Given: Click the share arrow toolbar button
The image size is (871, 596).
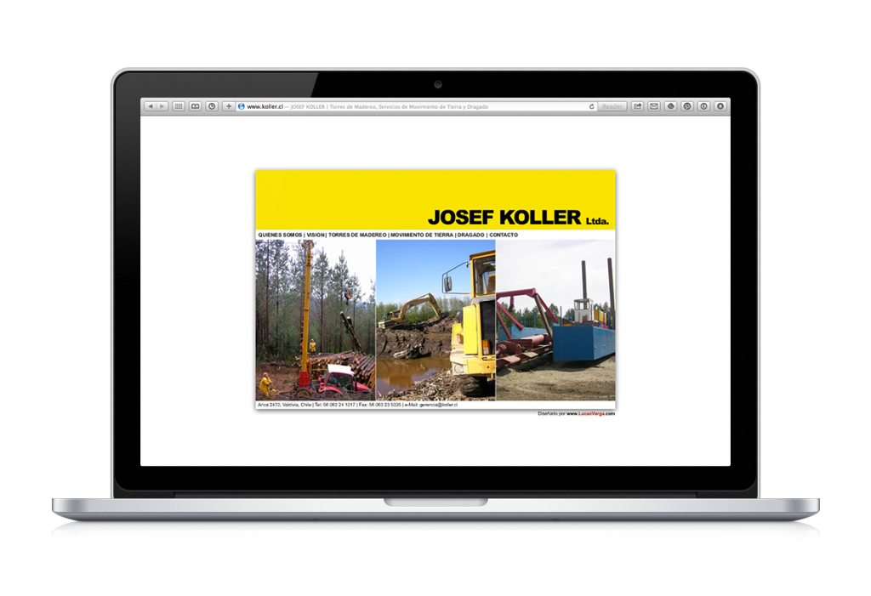Looking at the screenshot, I should [x=637, y=106].
